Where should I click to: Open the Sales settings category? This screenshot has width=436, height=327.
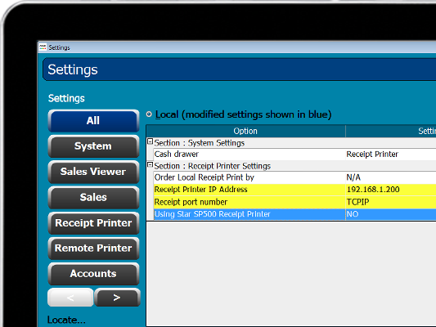pos(93,197)
